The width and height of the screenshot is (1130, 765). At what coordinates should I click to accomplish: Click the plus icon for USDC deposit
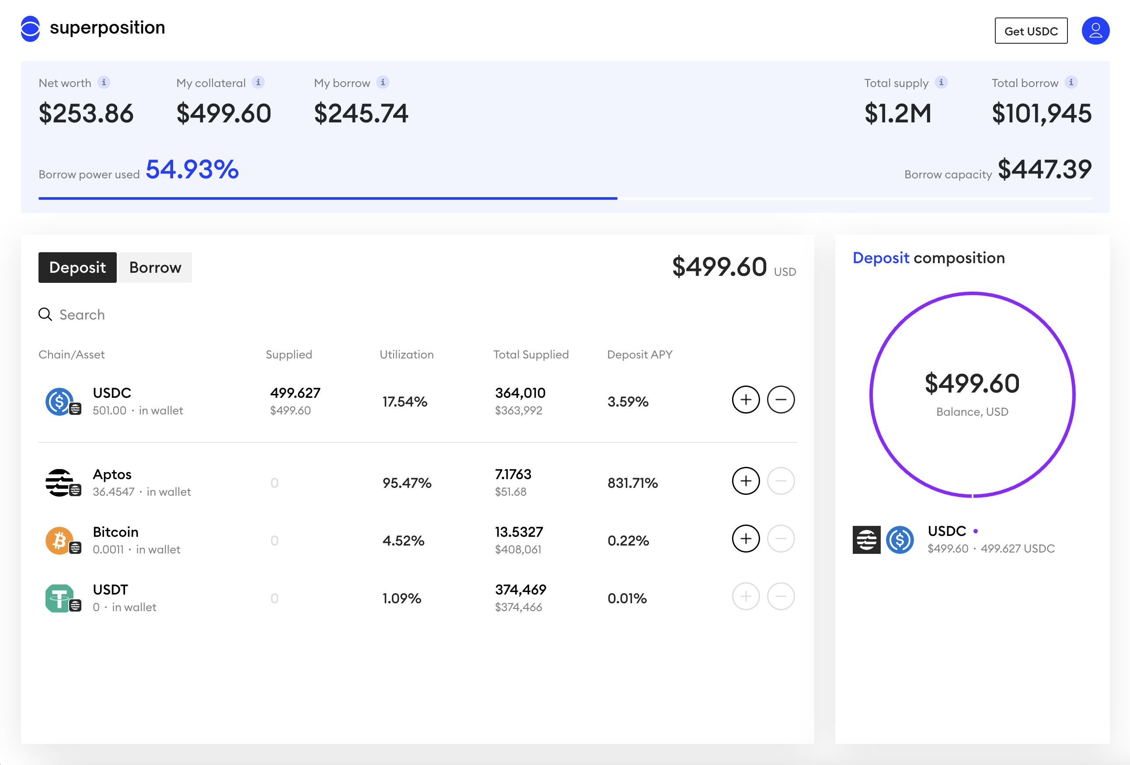pyautogui.click(x=746, y=400)
